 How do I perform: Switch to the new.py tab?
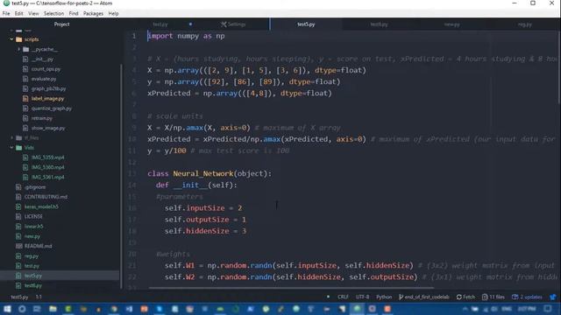[x=452, y=24]
